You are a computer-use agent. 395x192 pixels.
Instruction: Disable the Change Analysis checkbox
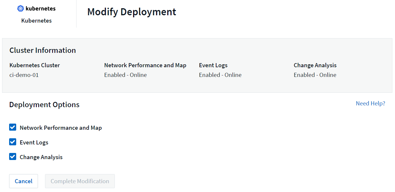(x=13, y=156)
